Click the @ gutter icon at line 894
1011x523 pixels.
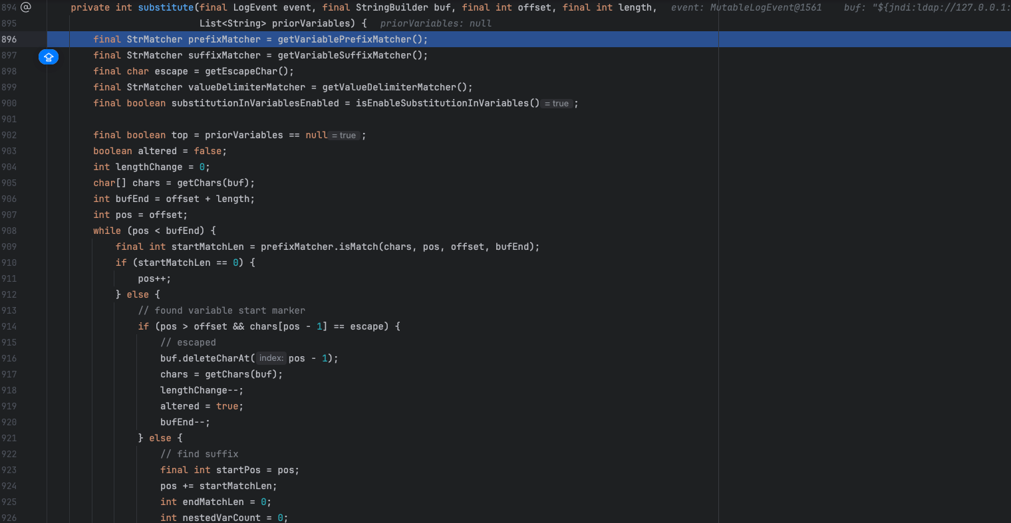[26, 7]
